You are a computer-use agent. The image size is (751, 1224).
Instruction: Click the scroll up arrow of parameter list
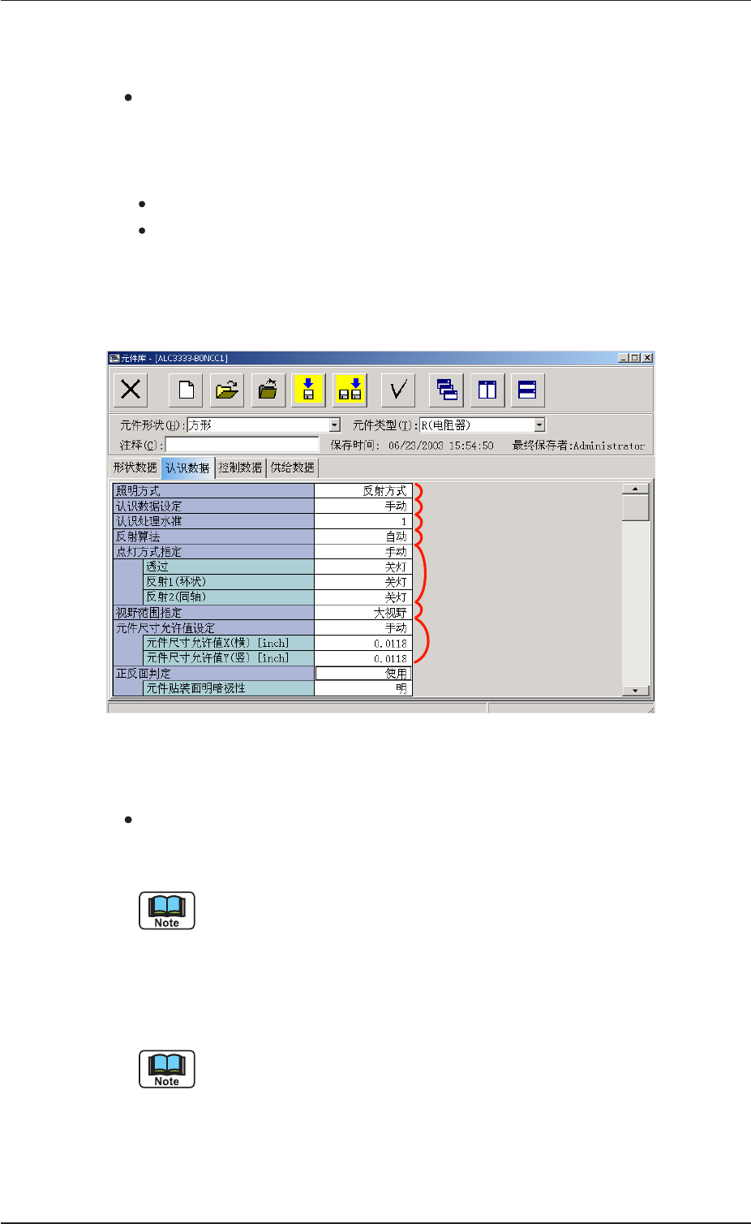coord(636,489)
